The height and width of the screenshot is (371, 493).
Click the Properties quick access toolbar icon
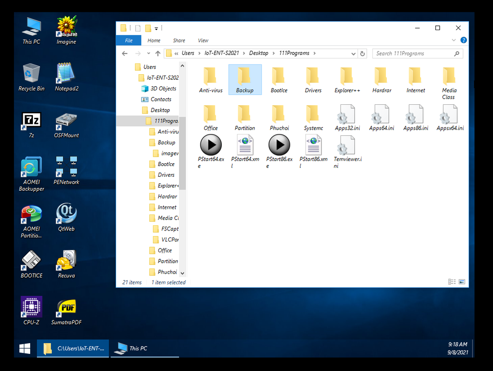[138, 29]
